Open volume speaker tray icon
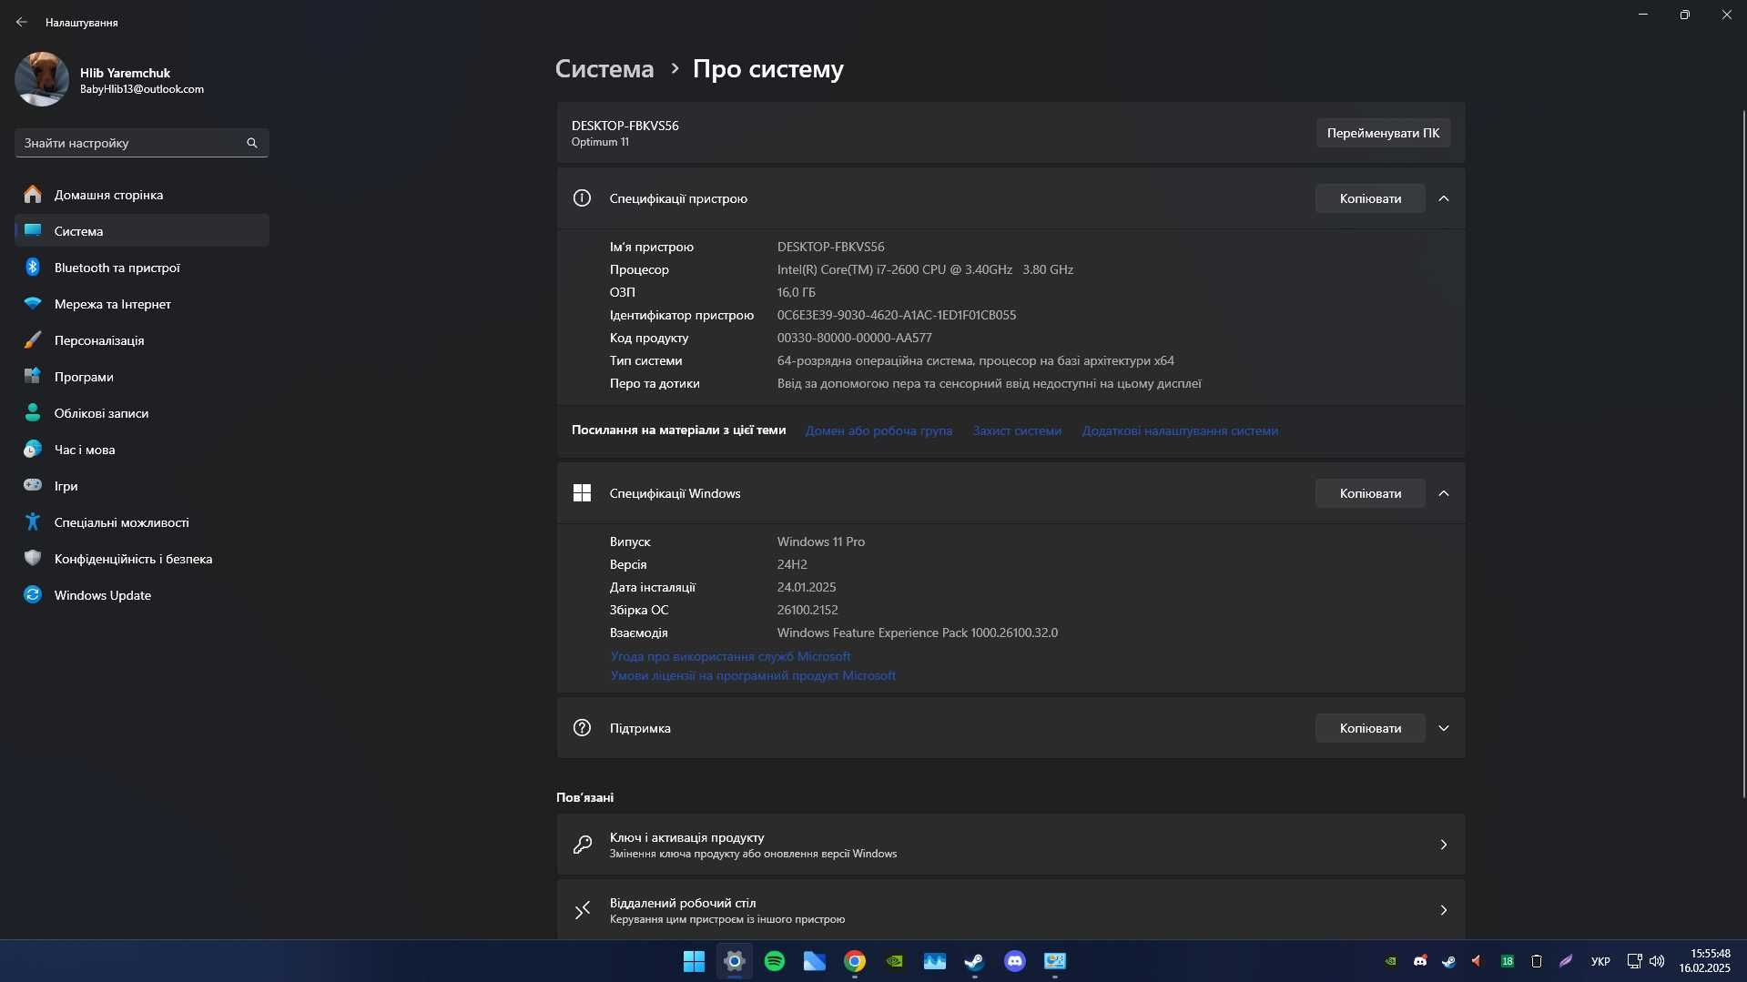 (1657, 961)
